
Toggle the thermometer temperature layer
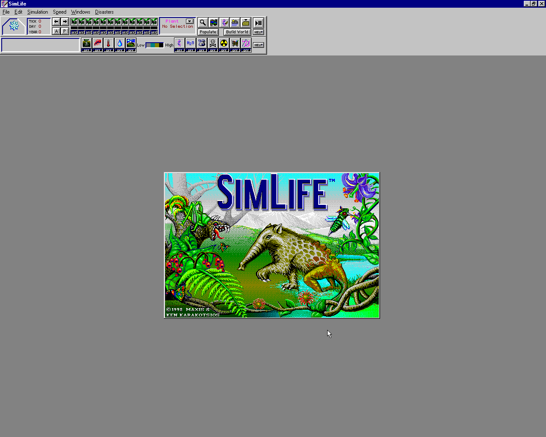pyautogui.click(x=109, y=44)
